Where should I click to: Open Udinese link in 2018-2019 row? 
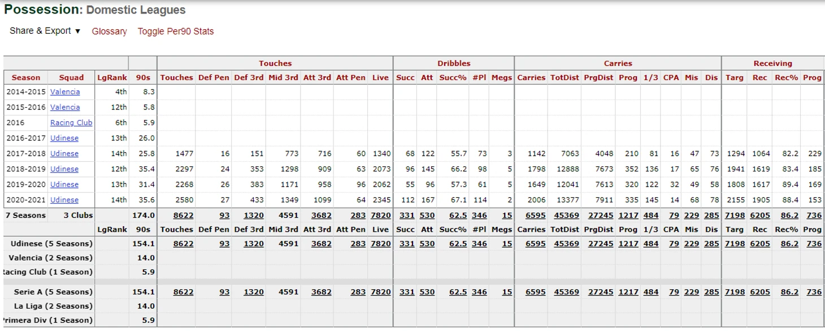click(x=64, y=169)
